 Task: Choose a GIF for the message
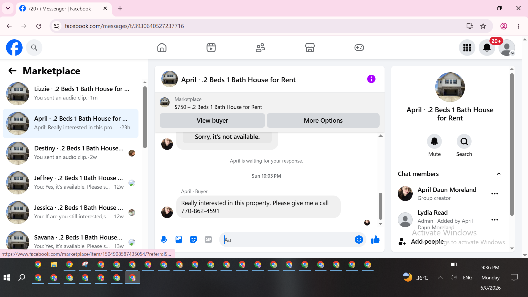tap(208, 240)
